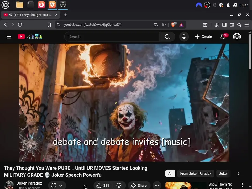Open the YouTube guide hamburger menu
This screenshot has height=189, width=252.
point(9,37)
